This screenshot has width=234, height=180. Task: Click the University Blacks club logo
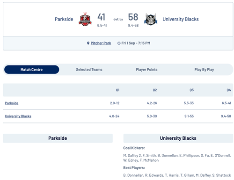[151, 19]
